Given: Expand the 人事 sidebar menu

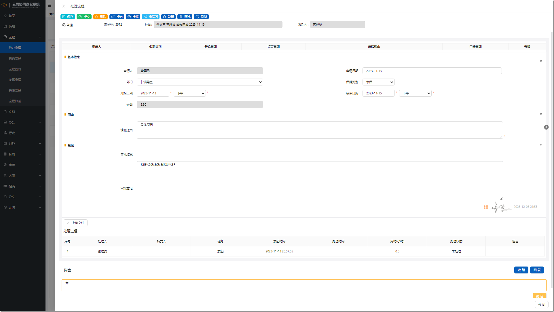Looking at the screenshot, I should [23, 176].
